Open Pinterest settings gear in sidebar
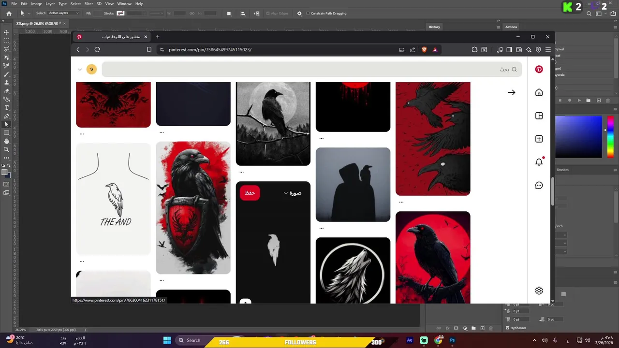Viewport: 619px width, 348px height. tap(539, 290)
